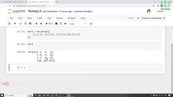Save the notebook with the floppy icon

(x=9, y=24)
